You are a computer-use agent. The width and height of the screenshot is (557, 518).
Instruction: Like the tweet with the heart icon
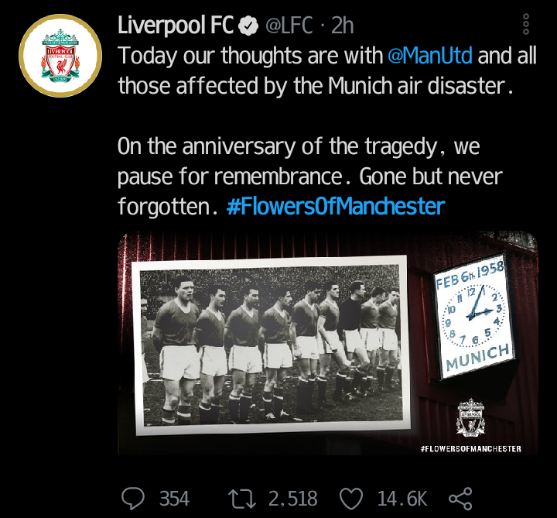(351, 499)
